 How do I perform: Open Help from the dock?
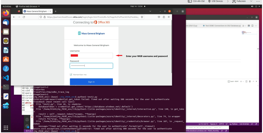click(x=6, y=69)
